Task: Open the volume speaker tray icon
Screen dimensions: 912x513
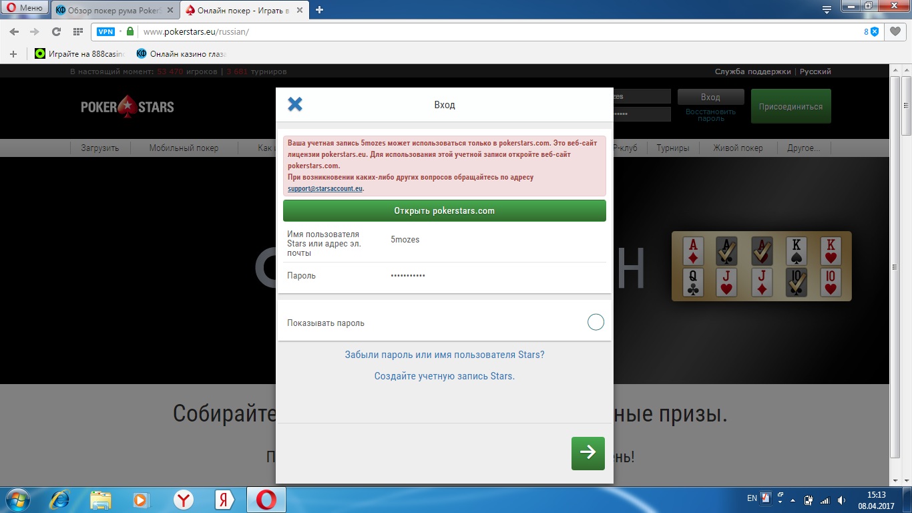Action: [841, 500]
